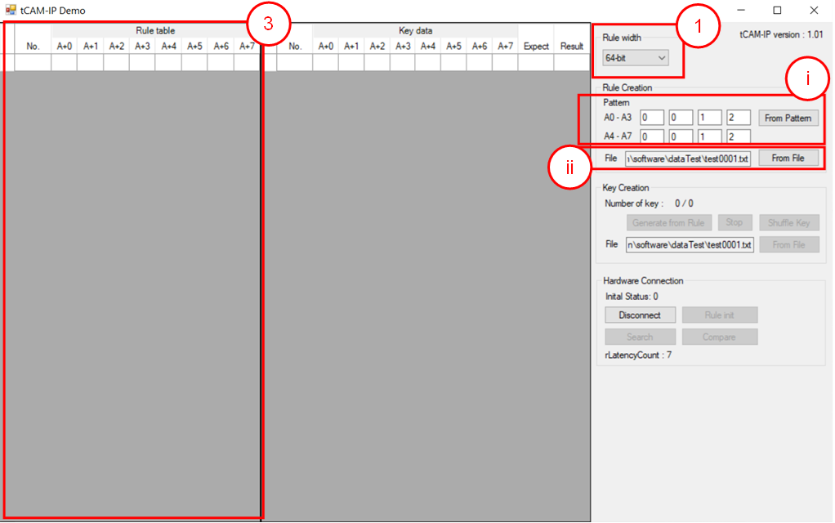Click the Inital Status: 0 label
The width and height of the screenshot is (835, 523).
coord(632,296)
